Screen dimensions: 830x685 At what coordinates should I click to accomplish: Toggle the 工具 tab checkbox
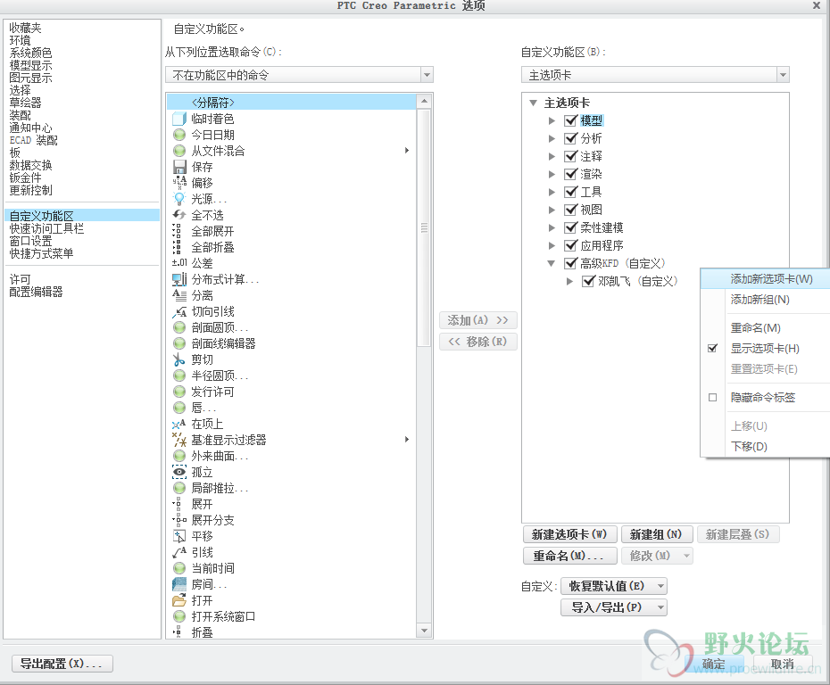pos(570,192)
